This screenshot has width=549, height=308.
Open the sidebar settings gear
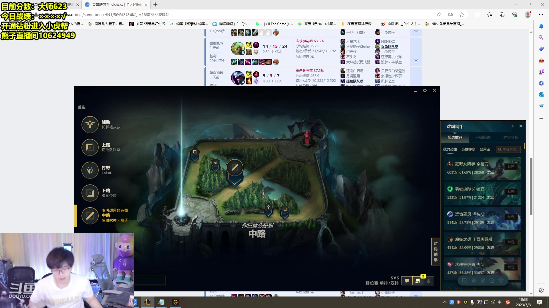(x=541, y=290)
